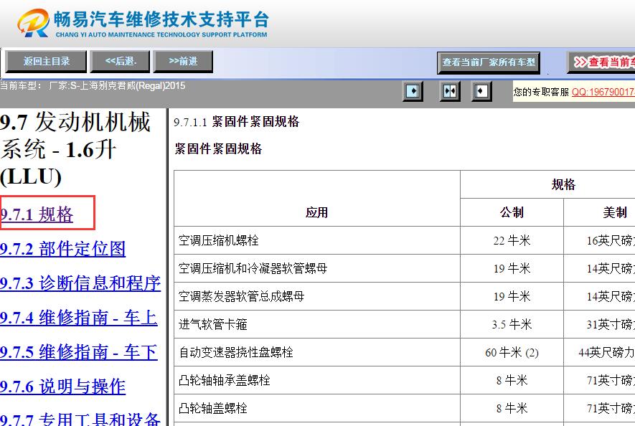This screenshot has height=426, width=635.
Task: Select the 凸轮轴轴承盖螺栓 row label
Action: (x=224, y=380)
